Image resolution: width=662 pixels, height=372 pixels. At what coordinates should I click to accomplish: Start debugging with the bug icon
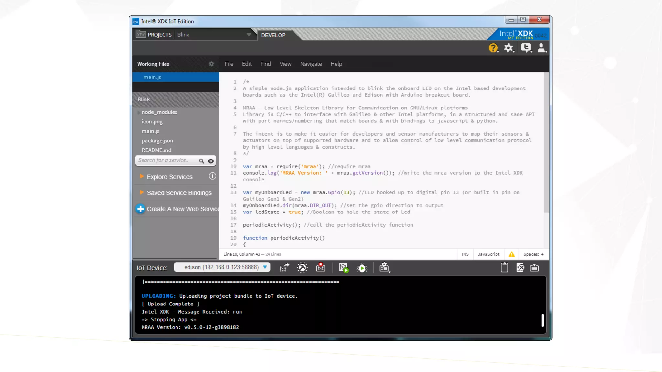[362, 268]
